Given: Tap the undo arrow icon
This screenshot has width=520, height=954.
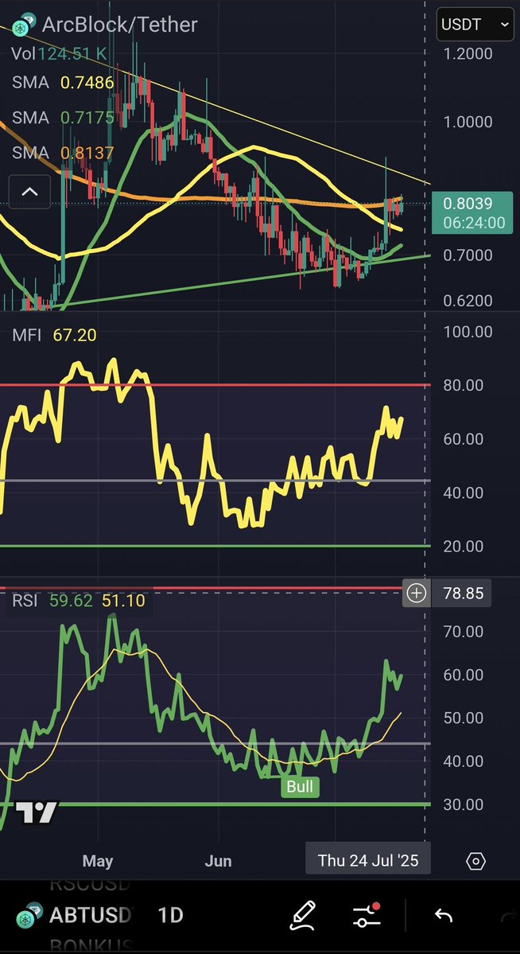Looking at the screenshot, I should [x=444, y=915].
